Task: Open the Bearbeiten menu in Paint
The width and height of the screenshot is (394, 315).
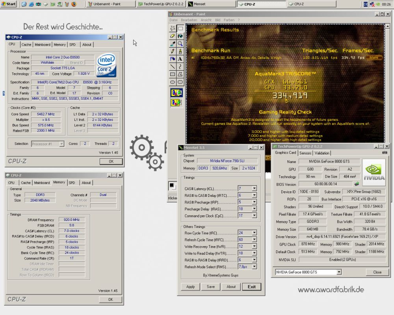Action: 189,20
